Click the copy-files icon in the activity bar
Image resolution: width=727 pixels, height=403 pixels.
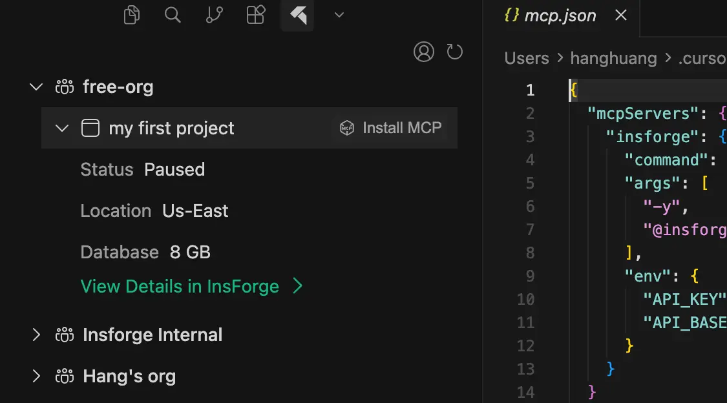(x=131, y=15)
